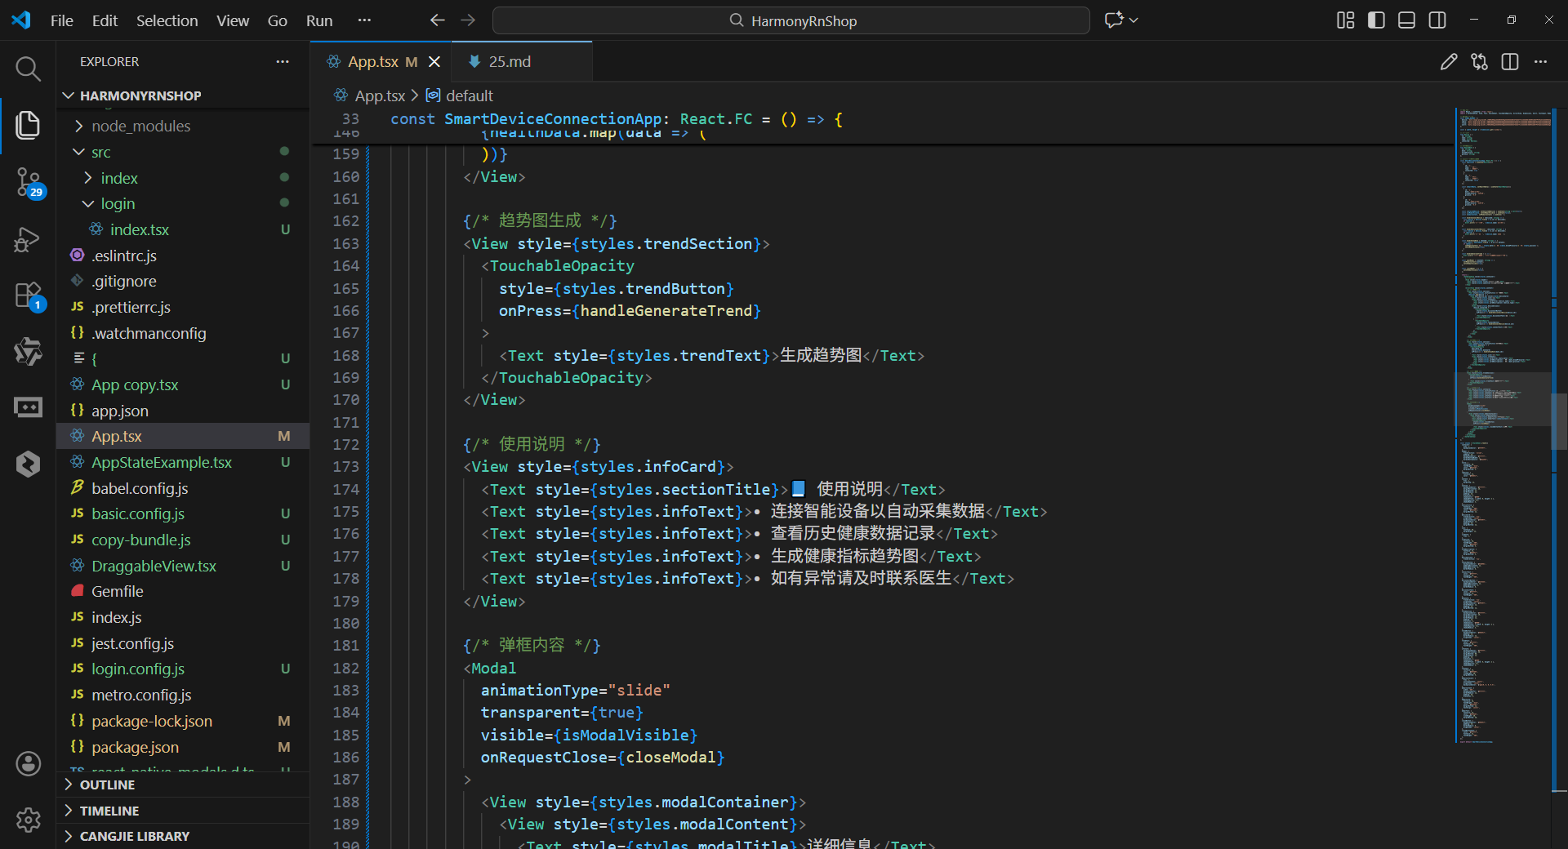Open index.tsx under login folder

[183, 229]
